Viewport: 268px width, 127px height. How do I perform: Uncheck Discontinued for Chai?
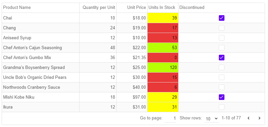pos(221,18)
